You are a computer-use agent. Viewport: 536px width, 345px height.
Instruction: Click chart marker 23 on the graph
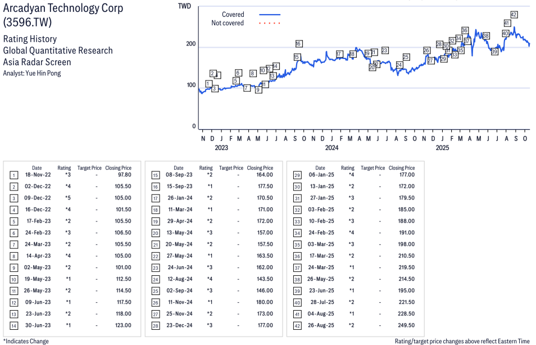tap(384, 51)
